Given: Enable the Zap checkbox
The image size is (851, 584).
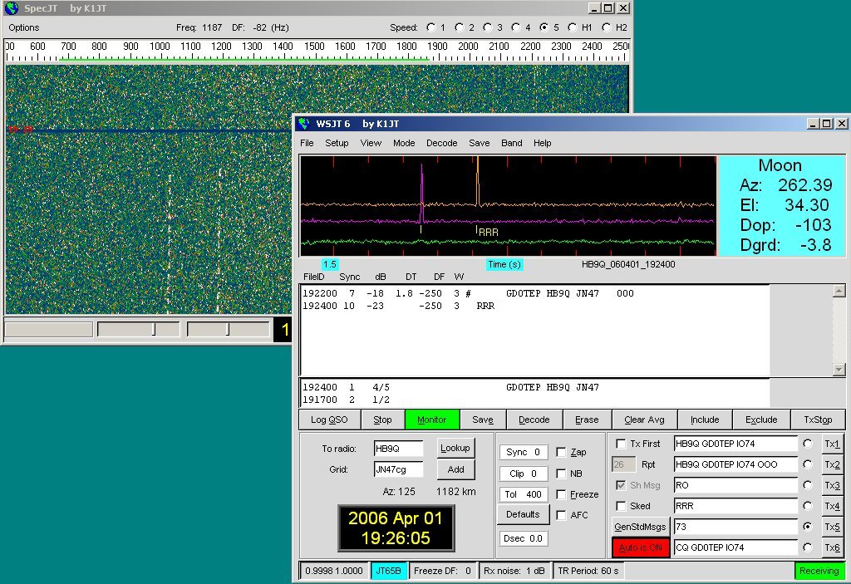Looking at the screenshot, I should (x=561, y=453).
